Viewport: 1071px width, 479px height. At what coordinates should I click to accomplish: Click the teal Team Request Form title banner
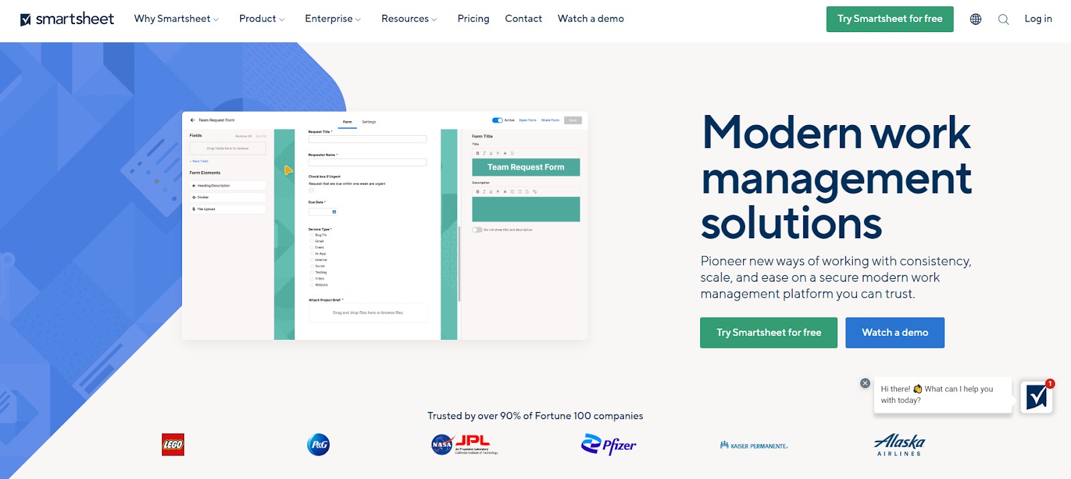[526, 167]
